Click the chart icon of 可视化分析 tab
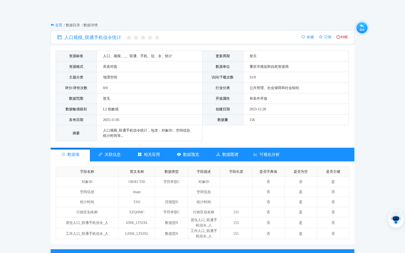The width and height of the screenshot is (405, 253). pyautogui.click(x=255, y=154)
